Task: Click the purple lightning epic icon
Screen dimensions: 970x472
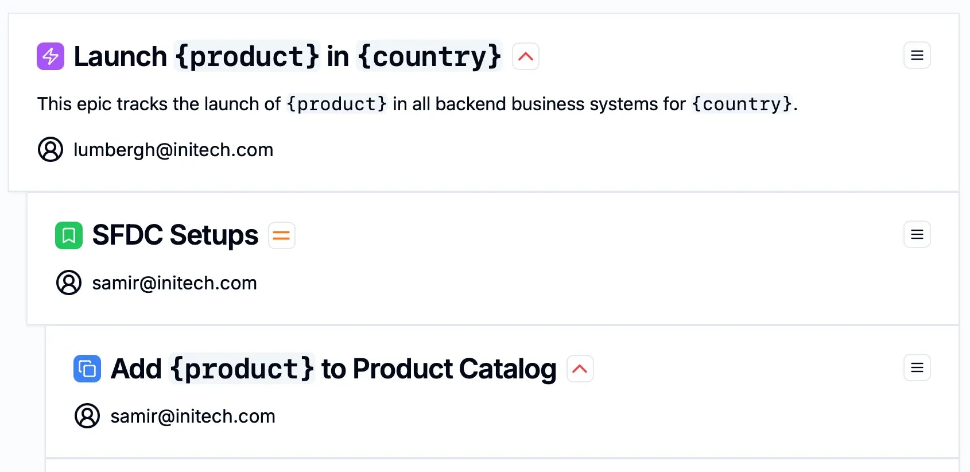Action: 51,56
